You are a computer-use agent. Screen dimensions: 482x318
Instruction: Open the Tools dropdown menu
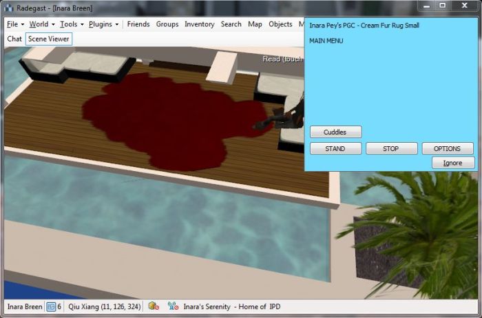click(x=72, y=24)
